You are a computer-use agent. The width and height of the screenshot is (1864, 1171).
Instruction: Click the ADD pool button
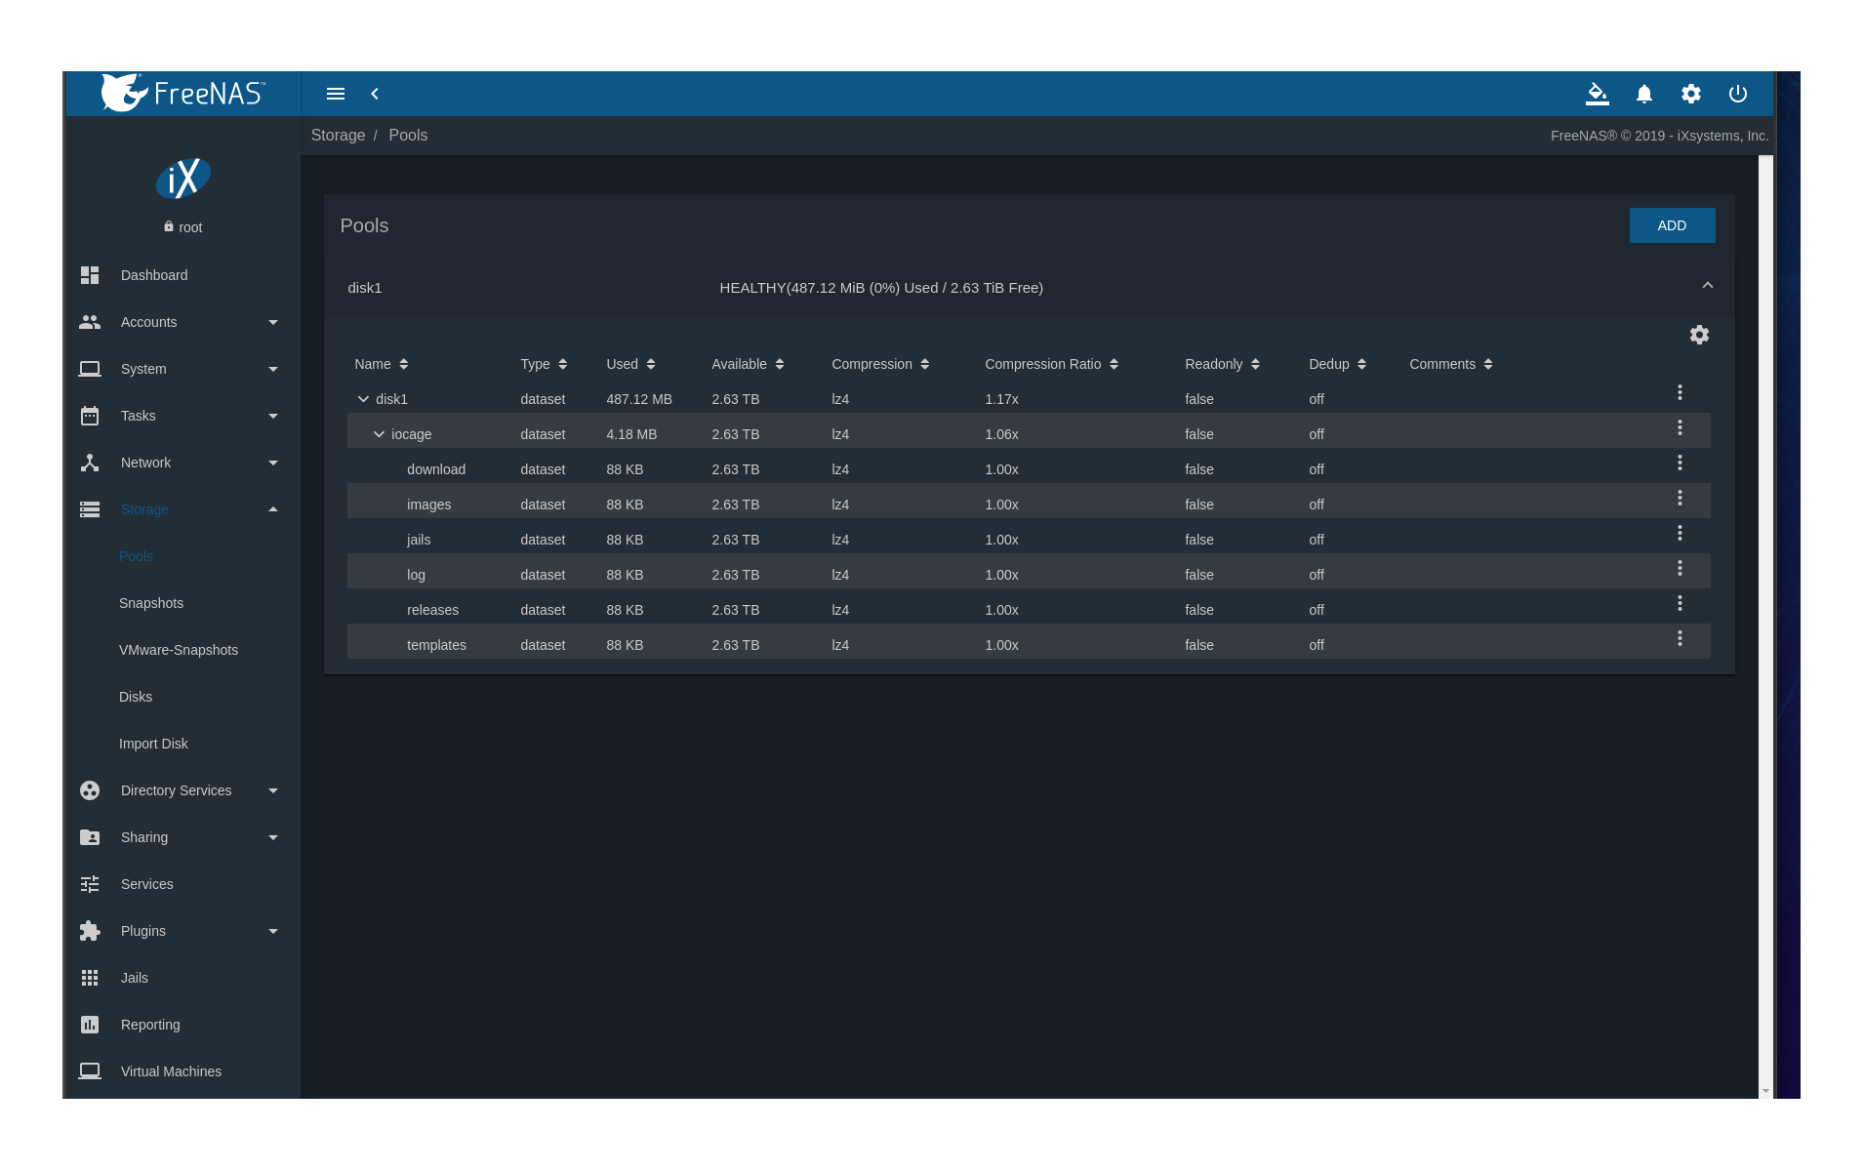(x=1671, y=225)
